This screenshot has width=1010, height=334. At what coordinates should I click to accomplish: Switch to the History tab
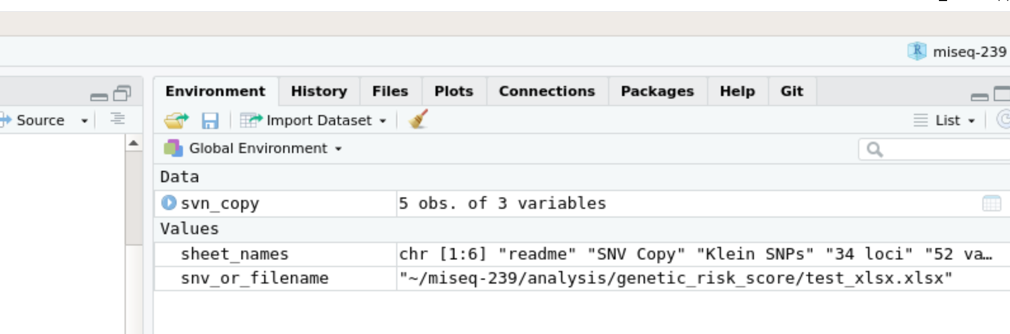coord(319,91)
